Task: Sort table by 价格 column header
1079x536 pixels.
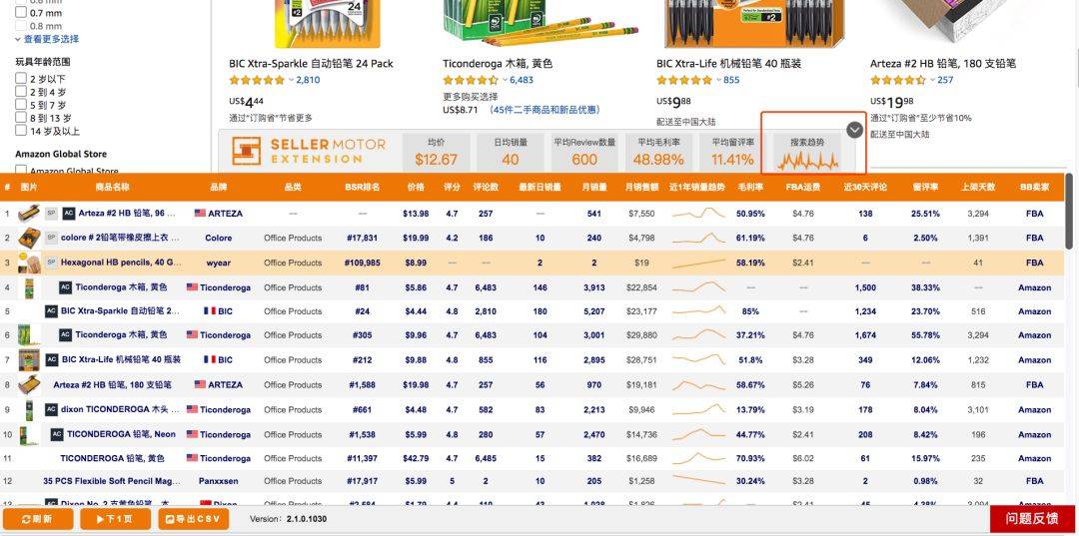Action: pos(416,187)
